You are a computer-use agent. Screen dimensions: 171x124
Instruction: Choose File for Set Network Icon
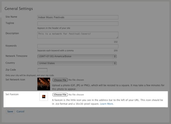point(60,80)
